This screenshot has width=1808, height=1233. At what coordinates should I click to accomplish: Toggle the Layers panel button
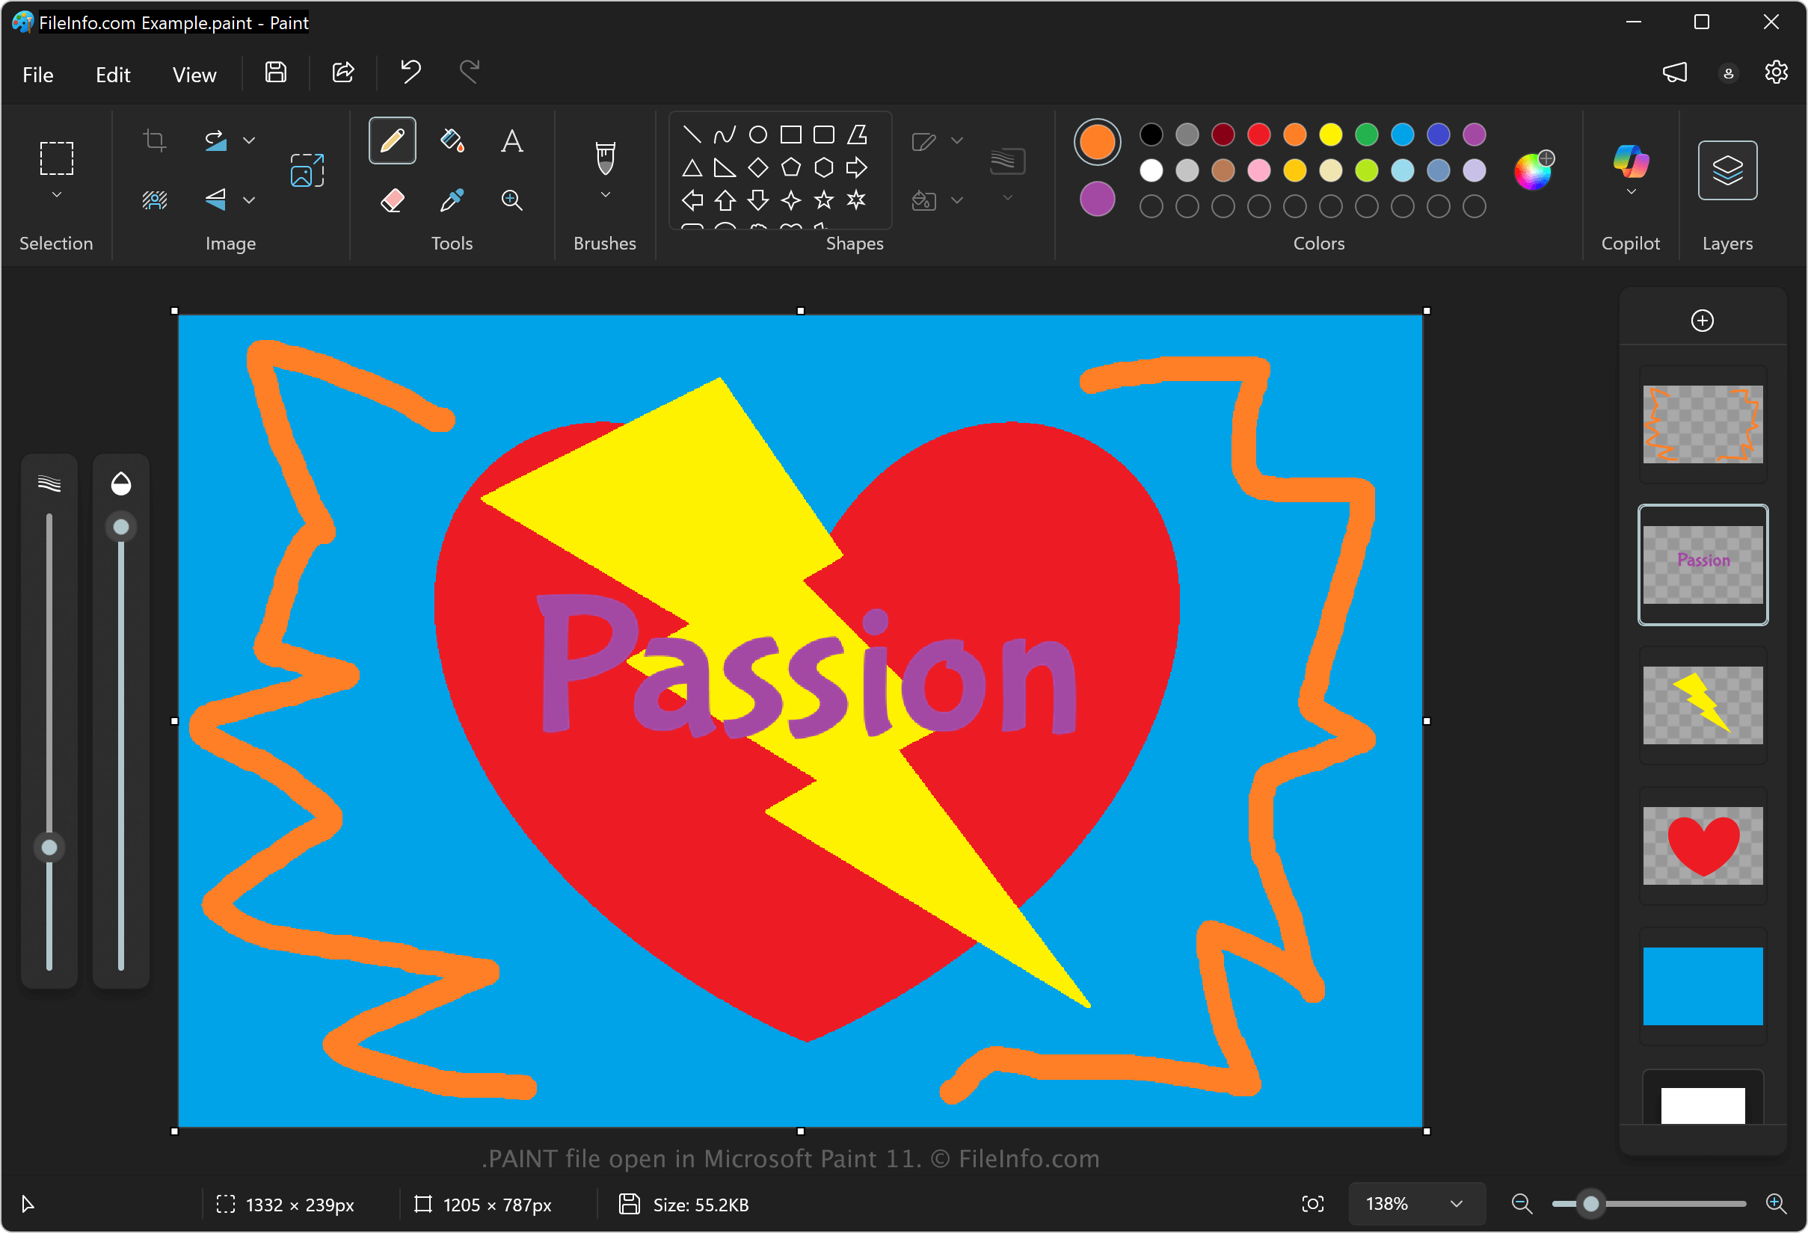1726,170
